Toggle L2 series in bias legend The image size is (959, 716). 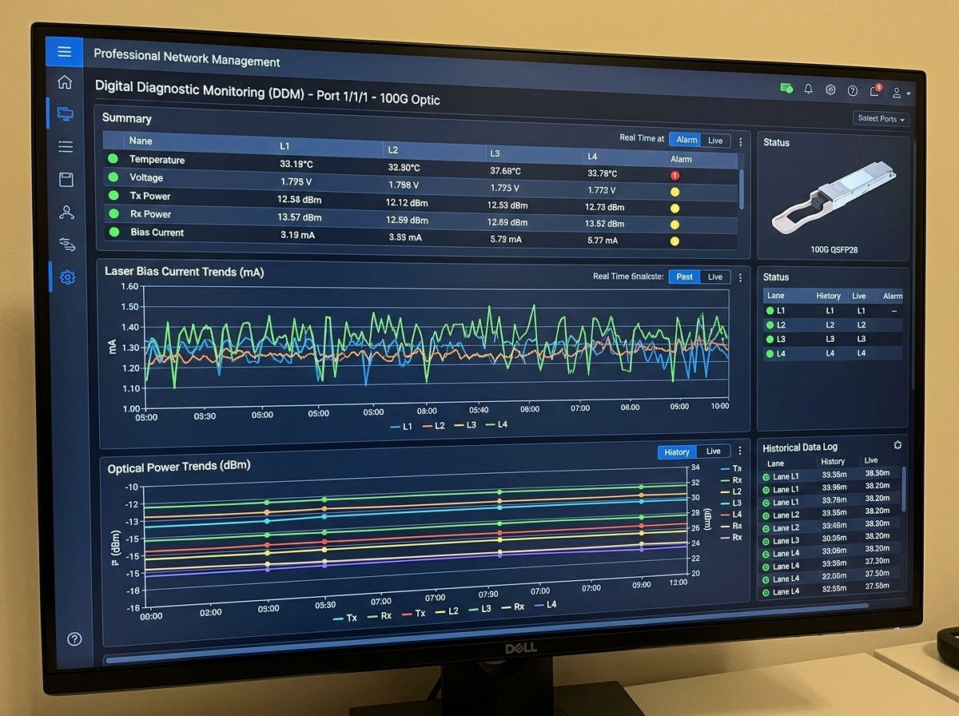[434, 426]
